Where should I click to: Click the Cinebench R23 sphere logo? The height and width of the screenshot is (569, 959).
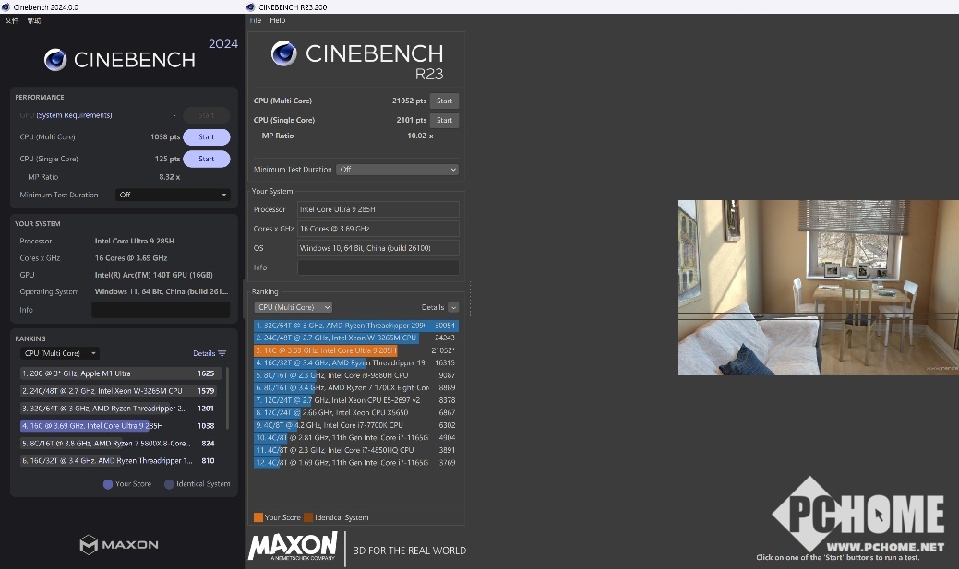point(283,53)
